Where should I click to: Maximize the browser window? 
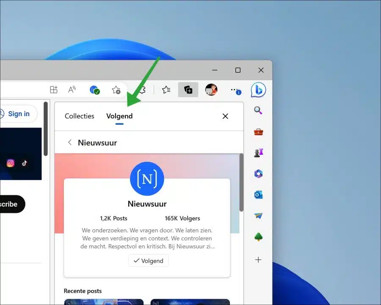click(238, 70)
